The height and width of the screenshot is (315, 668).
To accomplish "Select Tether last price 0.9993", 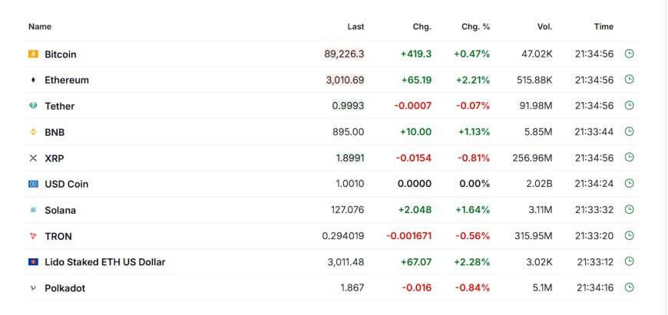I will (348, 106).
